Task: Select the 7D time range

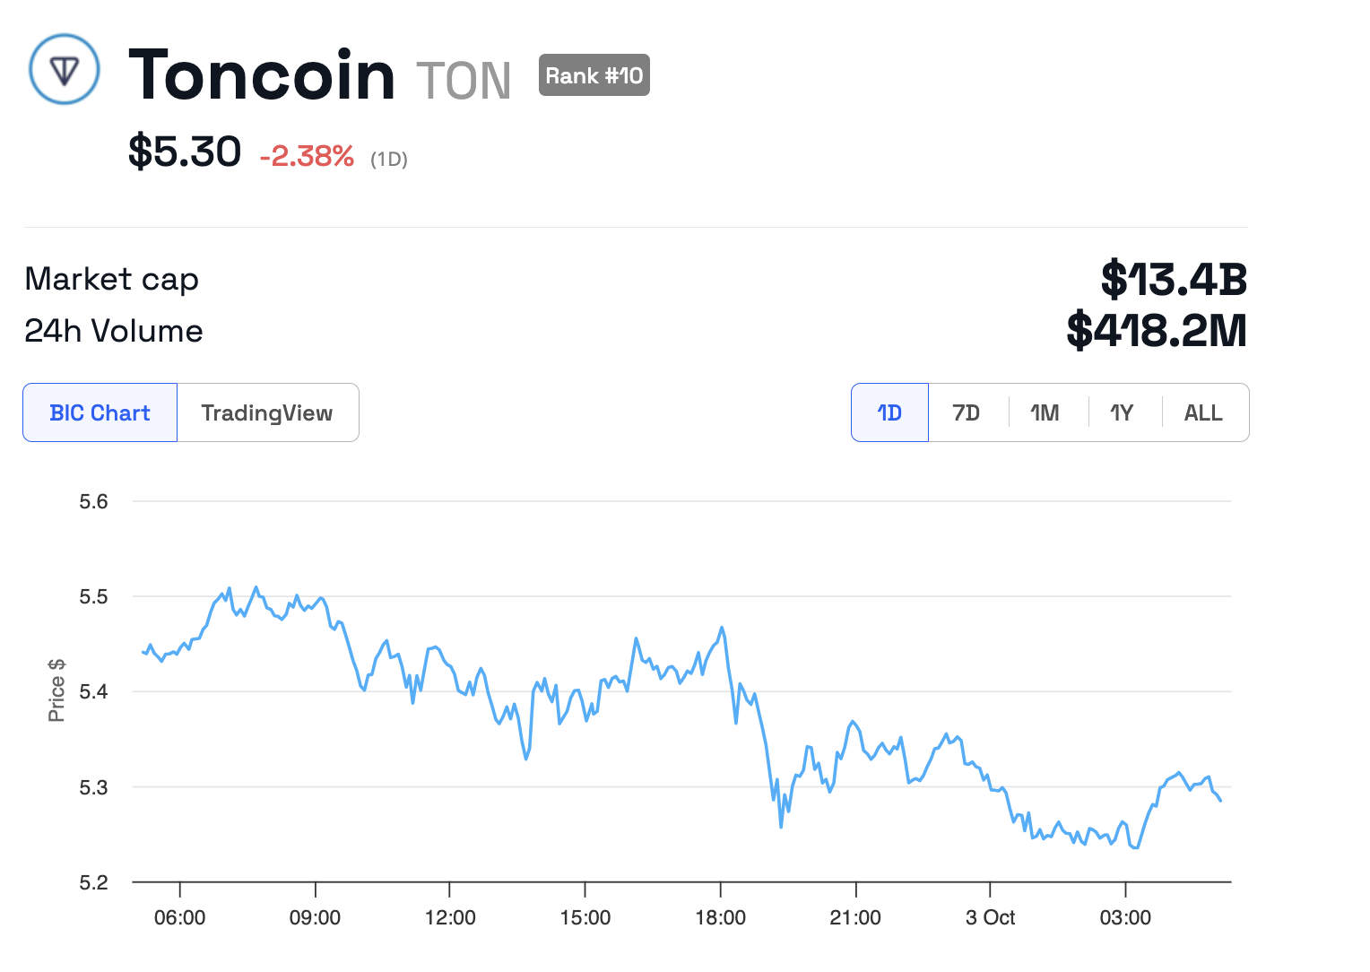Action: coord(967,412)
